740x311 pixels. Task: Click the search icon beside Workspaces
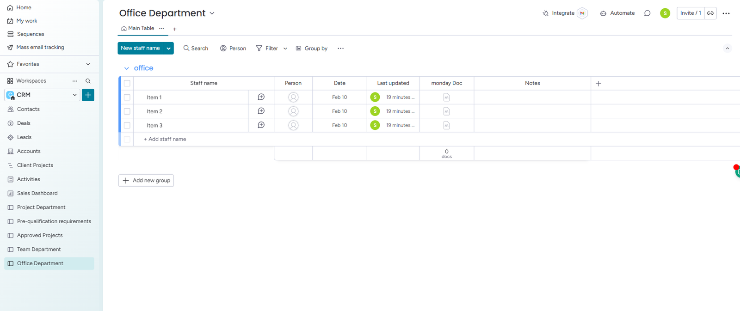88,81
